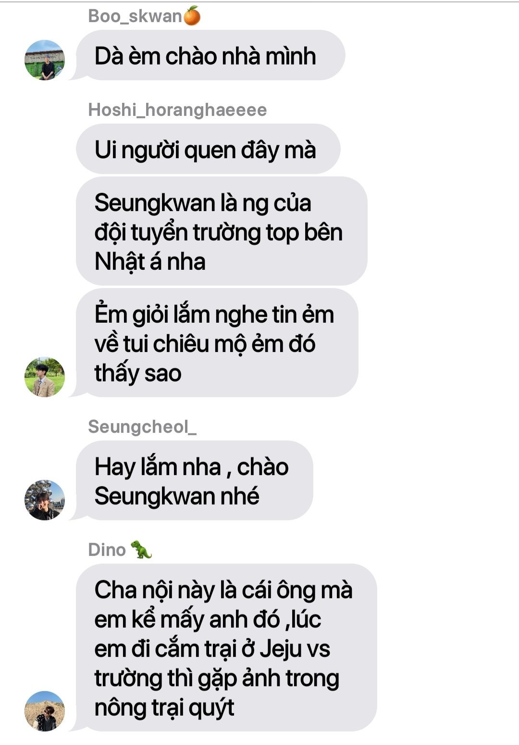Select Dino's long message about Jeju
The image size is (519, 745).
226,648
